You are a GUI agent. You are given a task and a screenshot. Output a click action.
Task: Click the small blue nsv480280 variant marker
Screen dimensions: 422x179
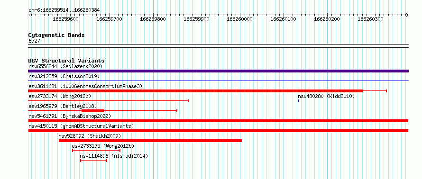click(x=299, y=101)
